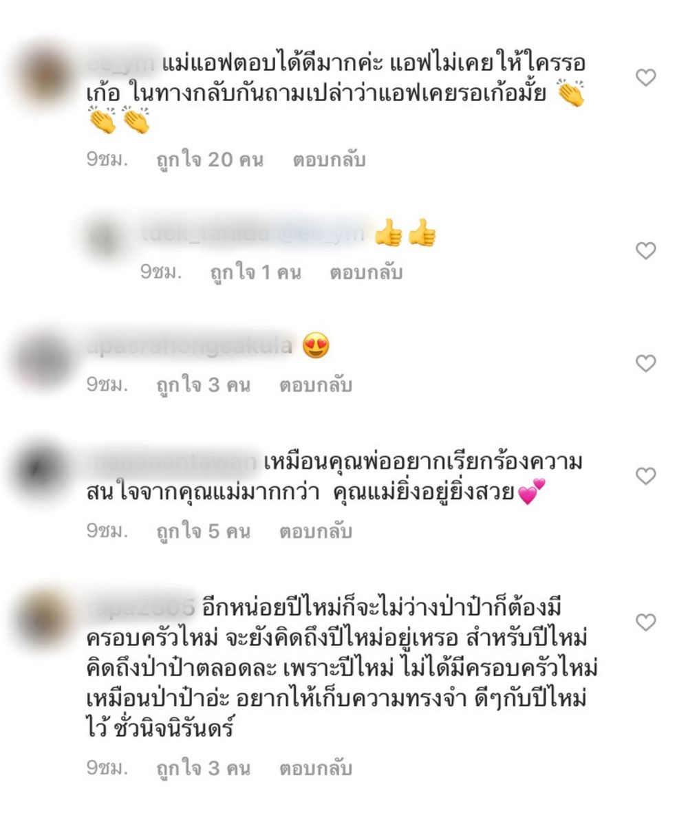View 3 likes on heart-eyes comment
This screenshot has height=813, width=688.
203,384
